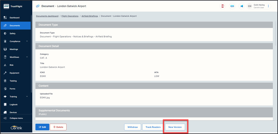
Task: Open Dashboard from the sidebar
Action: pyautogui.click(x=15, y=18)
